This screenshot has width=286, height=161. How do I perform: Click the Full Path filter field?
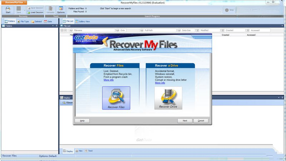point(158,30)
